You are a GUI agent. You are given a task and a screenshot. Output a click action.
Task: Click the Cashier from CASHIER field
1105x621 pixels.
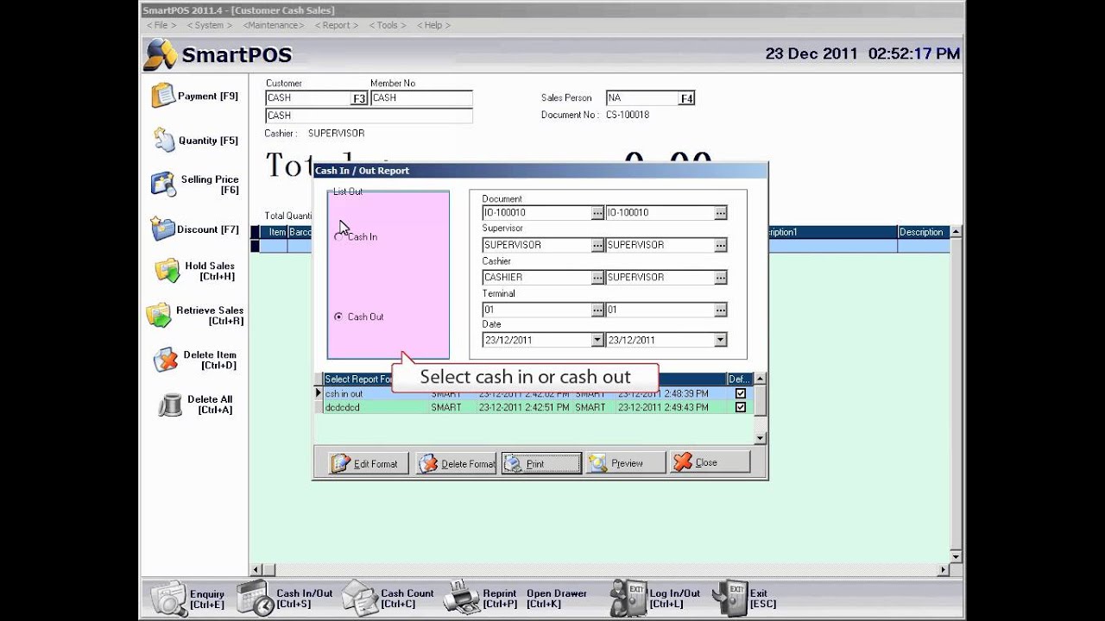click(536, 278)
